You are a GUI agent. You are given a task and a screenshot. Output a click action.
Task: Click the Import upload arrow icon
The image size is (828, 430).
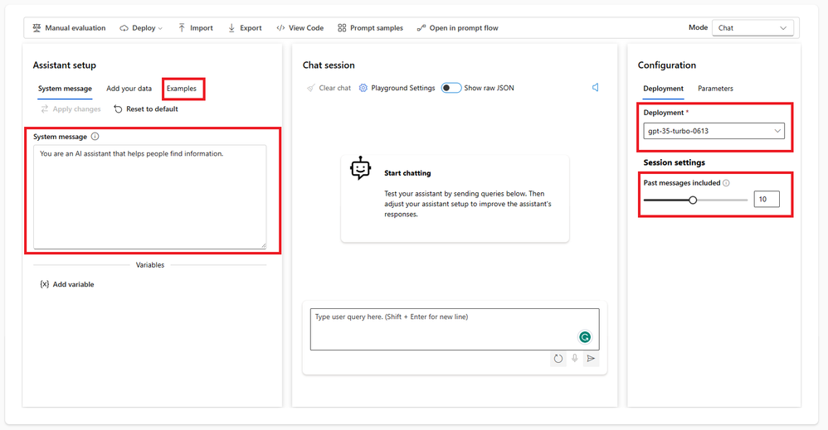(182, 27)
